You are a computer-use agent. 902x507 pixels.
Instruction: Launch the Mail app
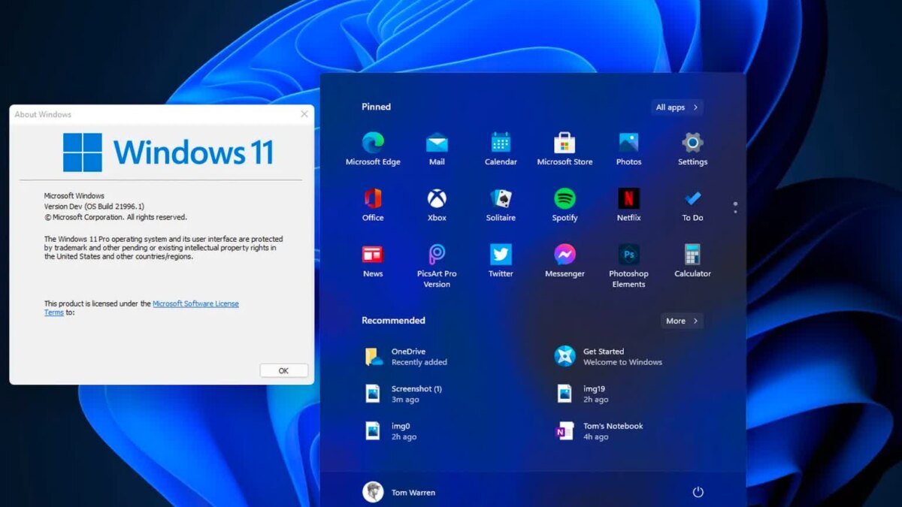point(437,143)
